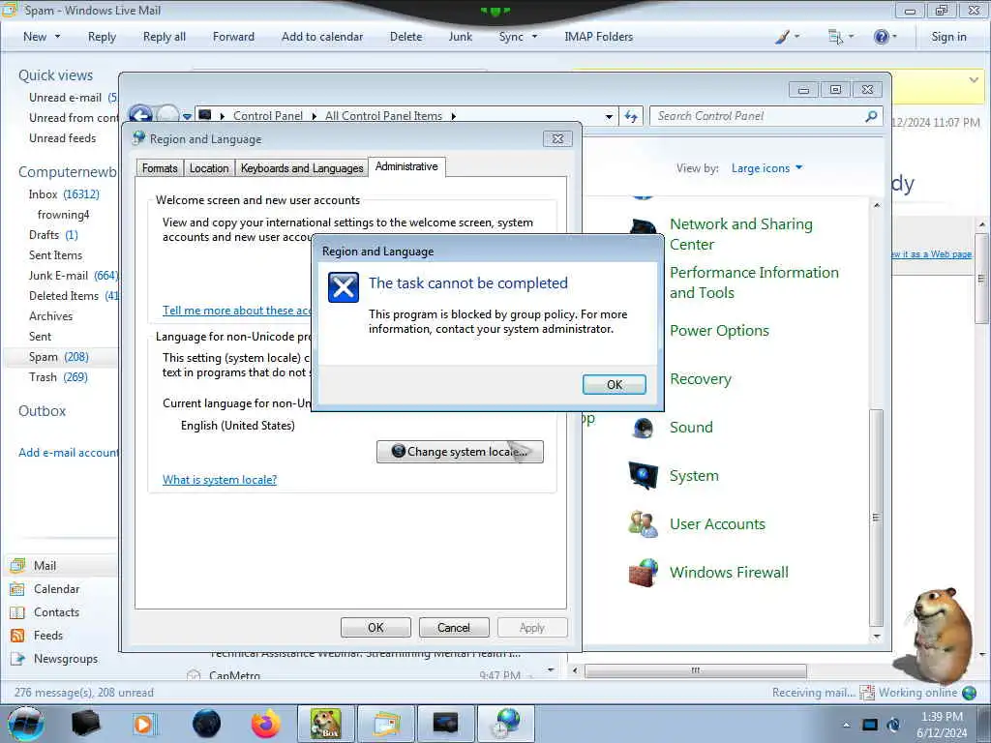991x743 pixels.
Task: Show hidden system tray icons arrow
Action: [846, 725]
